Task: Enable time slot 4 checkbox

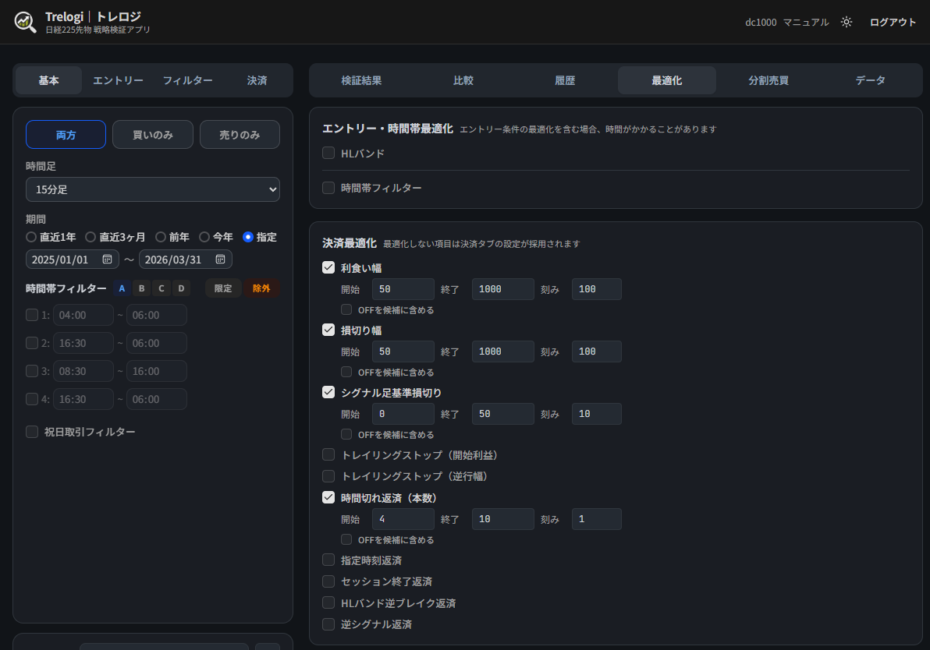Action: [x=32, y=399]
